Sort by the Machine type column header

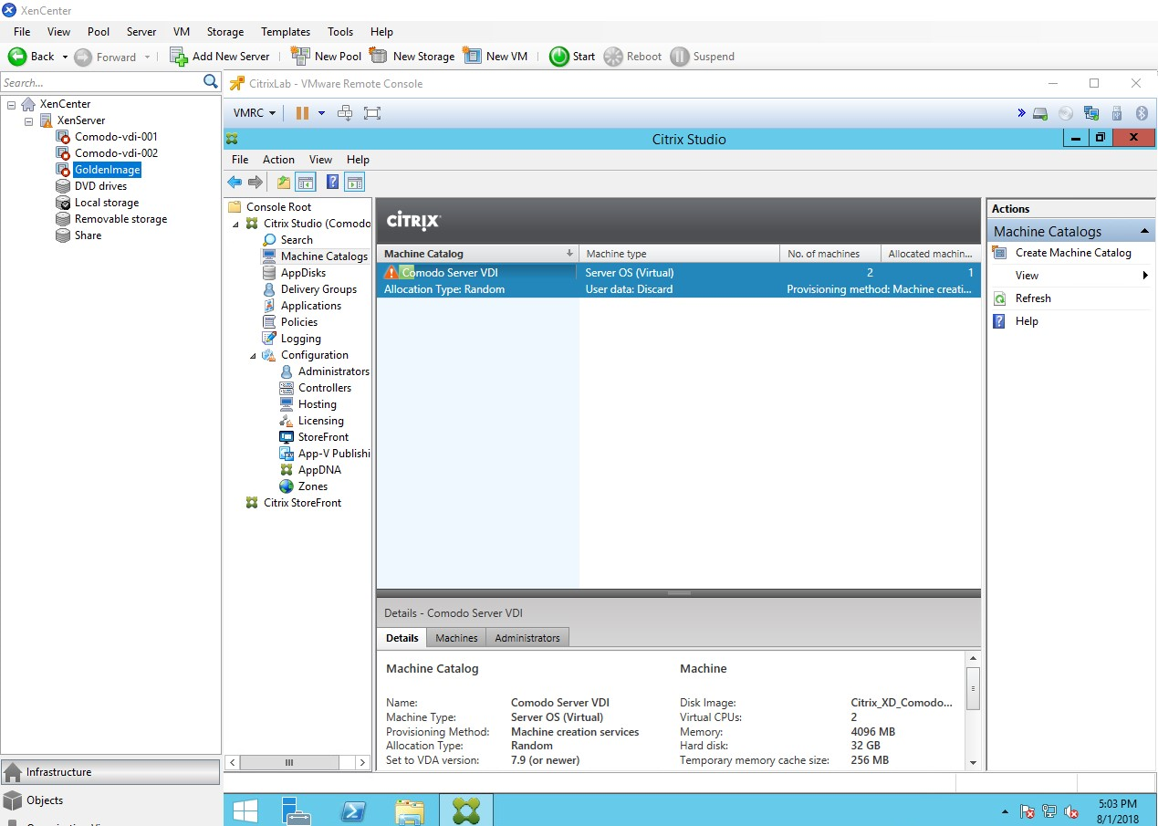[x=679, y=254]
